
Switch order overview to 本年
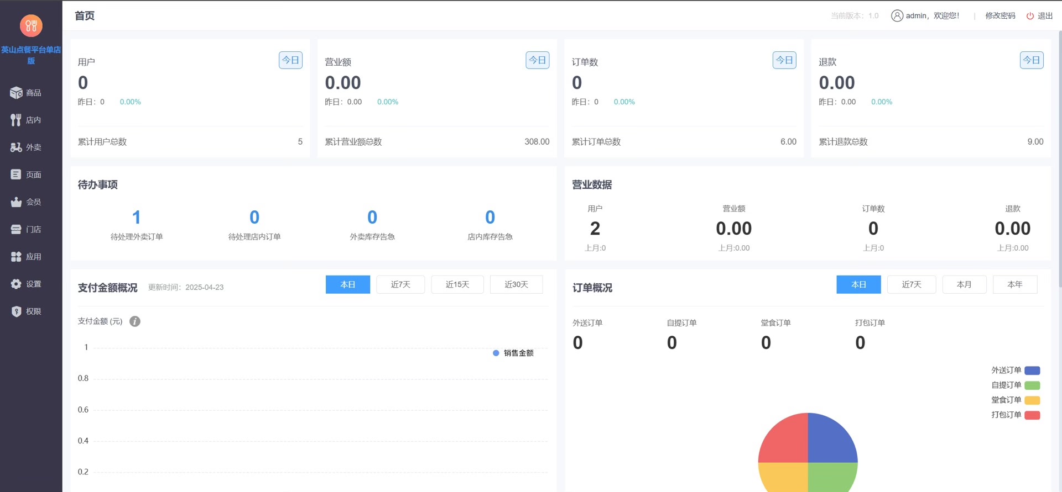[x=1015, y=284]
